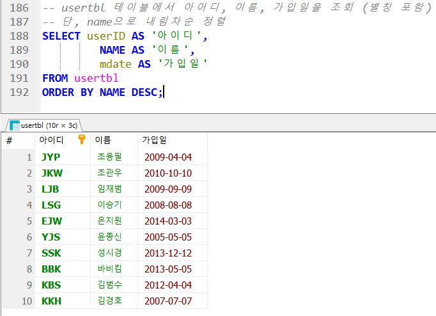
Task: Select the 성시경 name cell
Action: point(114,253)
